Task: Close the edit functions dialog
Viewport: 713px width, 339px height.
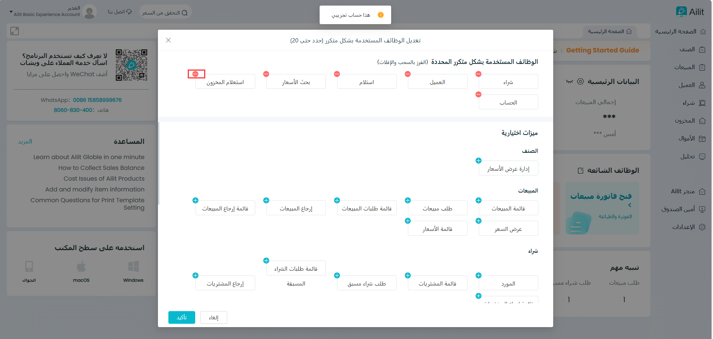Action: coord(168,40)
